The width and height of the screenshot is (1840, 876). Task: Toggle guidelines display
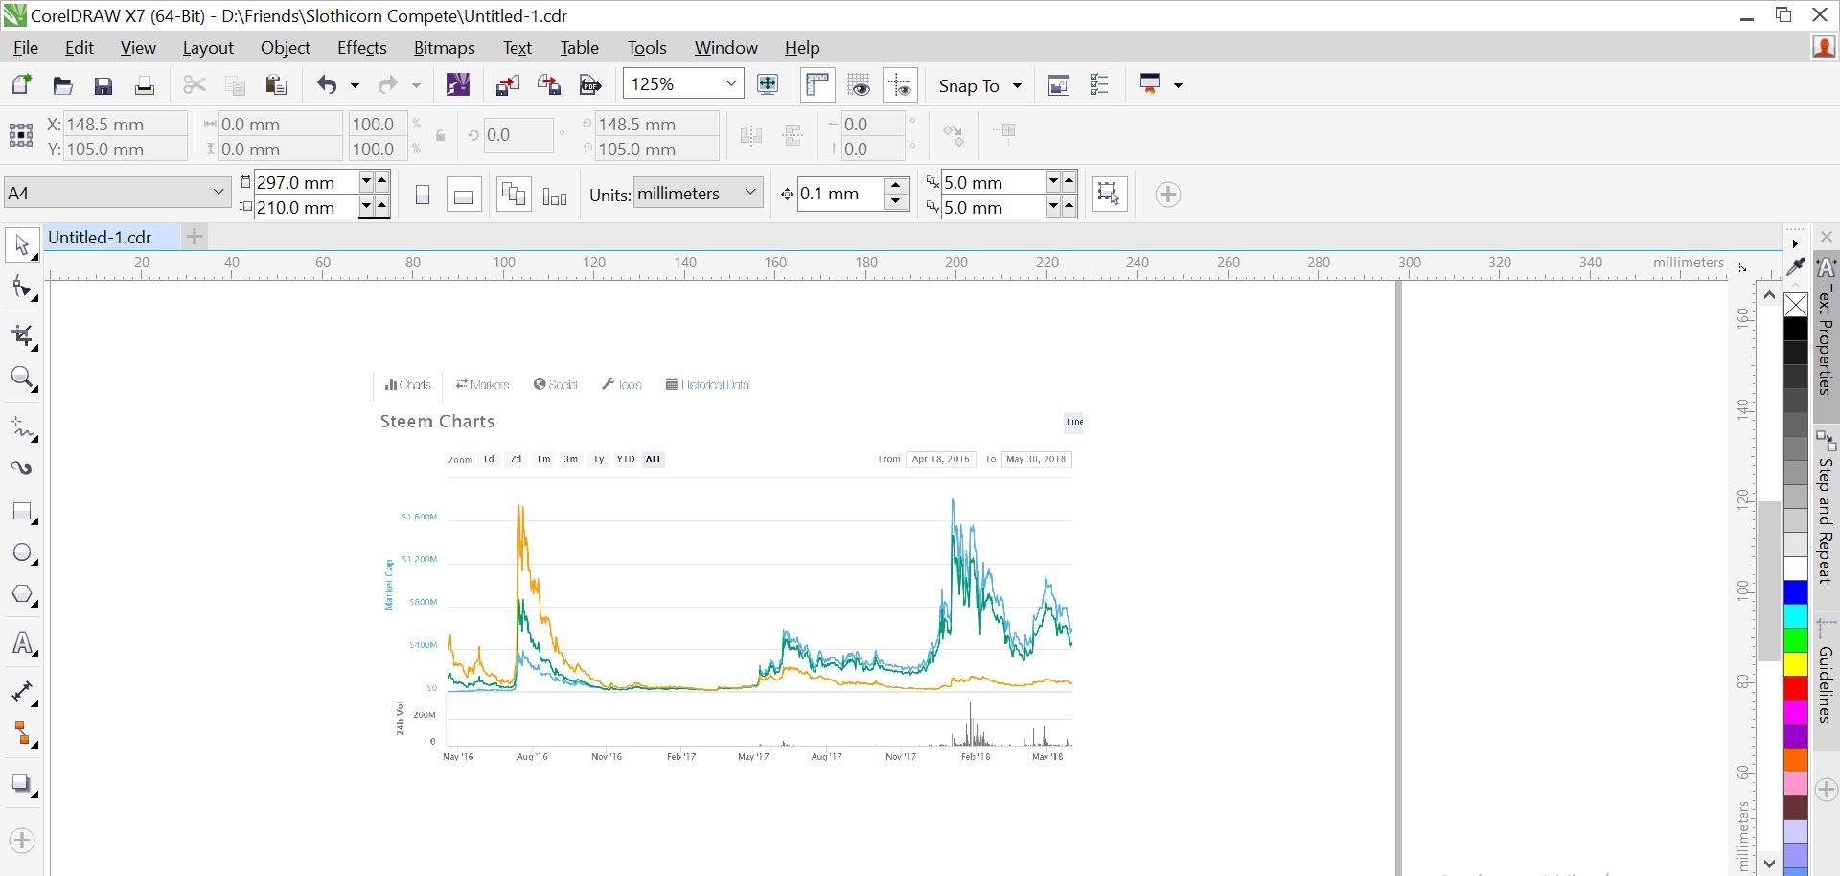coord(900,85)
